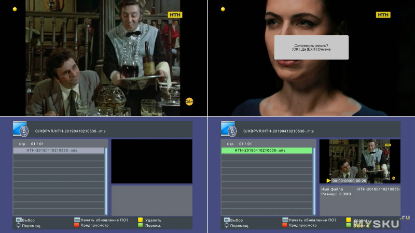Select the green-highlighted HTH-20190410210536-.mts file row

(267, 150)
